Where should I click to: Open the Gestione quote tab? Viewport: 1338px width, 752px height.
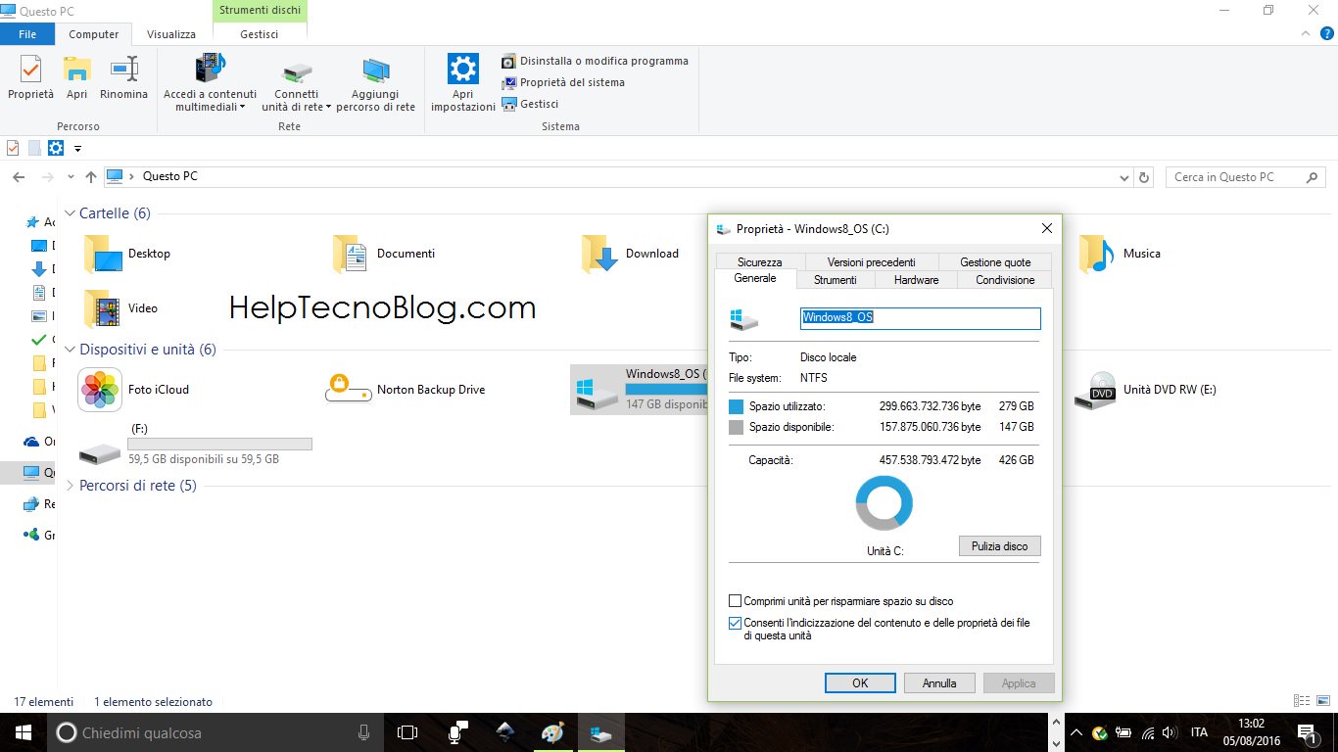(995, 261)
